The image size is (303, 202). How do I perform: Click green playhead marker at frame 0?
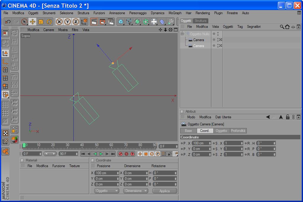pos(24,145)
